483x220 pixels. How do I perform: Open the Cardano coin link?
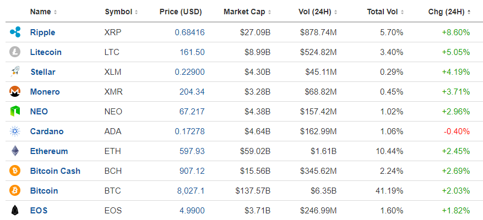tap(47, 131)
